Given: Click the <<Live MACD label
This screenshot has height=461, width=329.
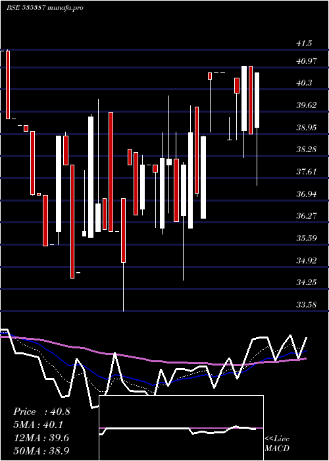Looking at the screenshot, I should pyautogui.click(x=277, y=444).
